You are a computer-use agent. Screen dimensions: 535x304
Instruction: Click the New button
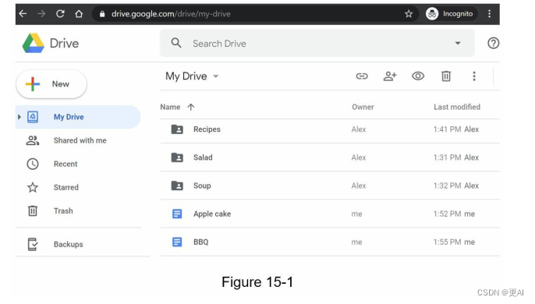click(x=51, y=84)
